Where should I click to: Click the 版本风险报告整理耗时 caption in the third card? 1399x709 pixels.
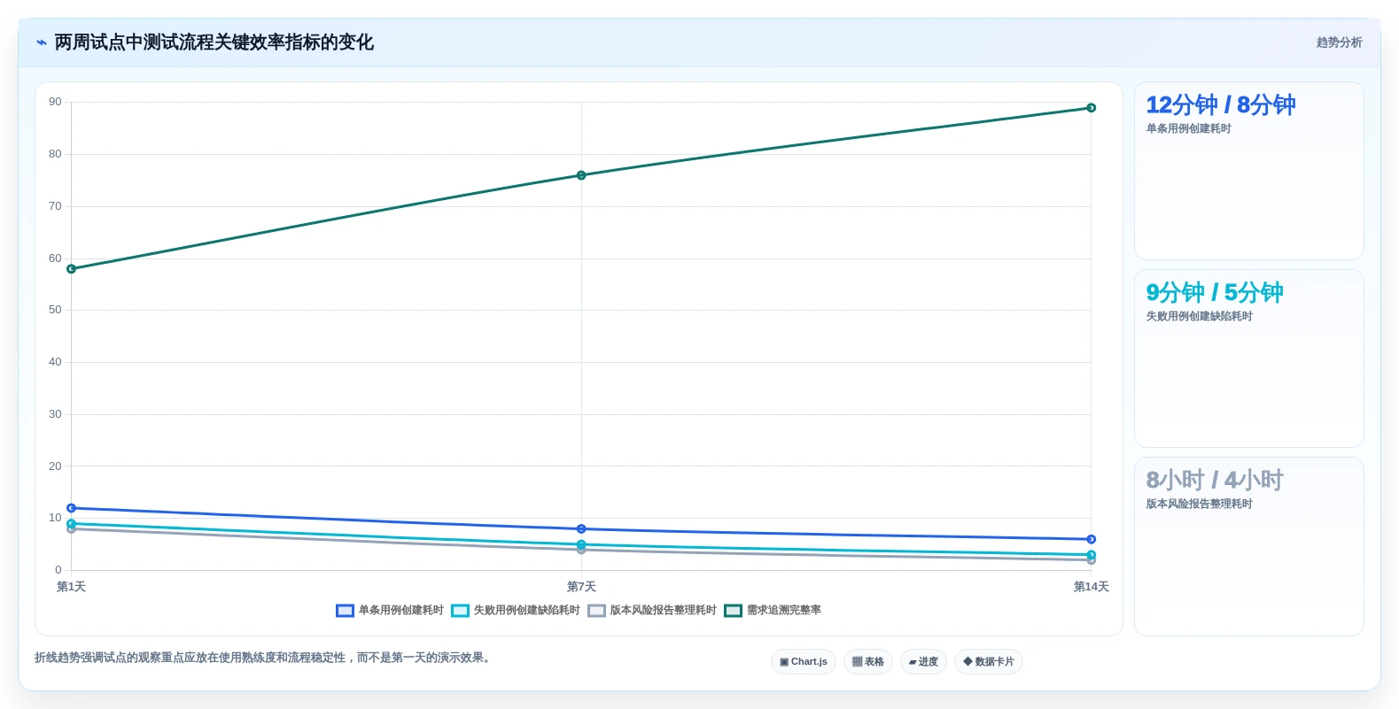click(1199, 504)
